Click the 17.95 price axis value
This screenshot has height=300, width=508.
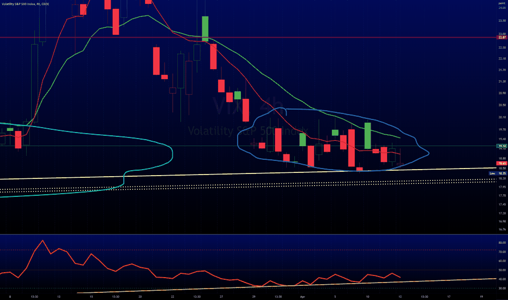pyautogui.click(x=502, y=187)
